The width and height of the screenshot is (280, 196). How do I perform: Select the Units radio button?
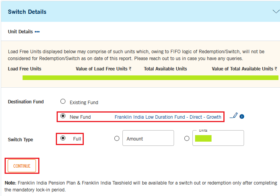pos(187,139)
